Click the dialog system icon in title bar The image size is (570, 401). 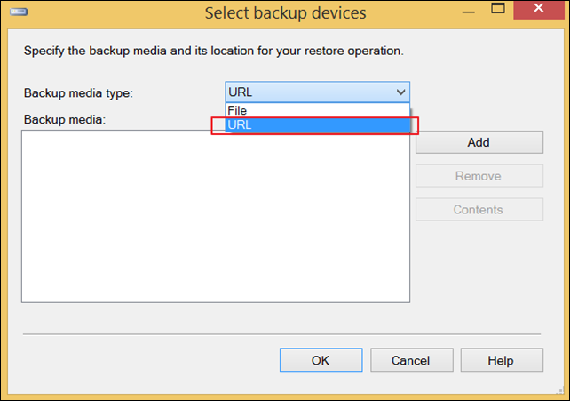(19, 12)
